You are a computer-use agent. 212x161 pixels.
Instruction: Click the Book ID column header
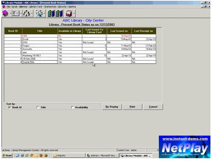[13, 31]
